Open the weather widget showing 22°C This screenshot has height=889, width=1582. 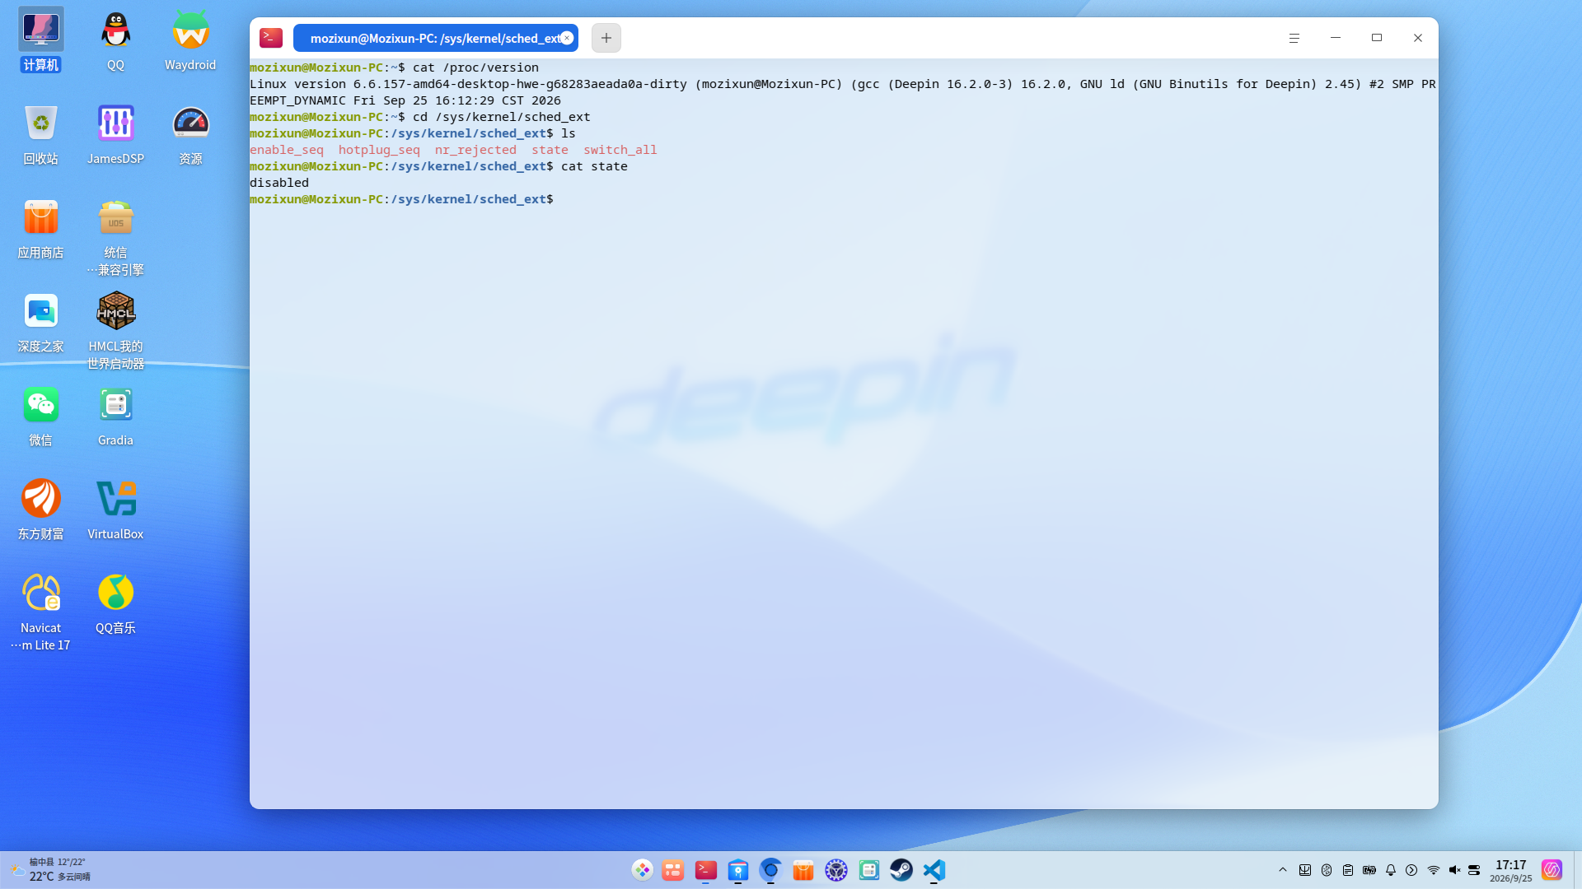point(50,870)
